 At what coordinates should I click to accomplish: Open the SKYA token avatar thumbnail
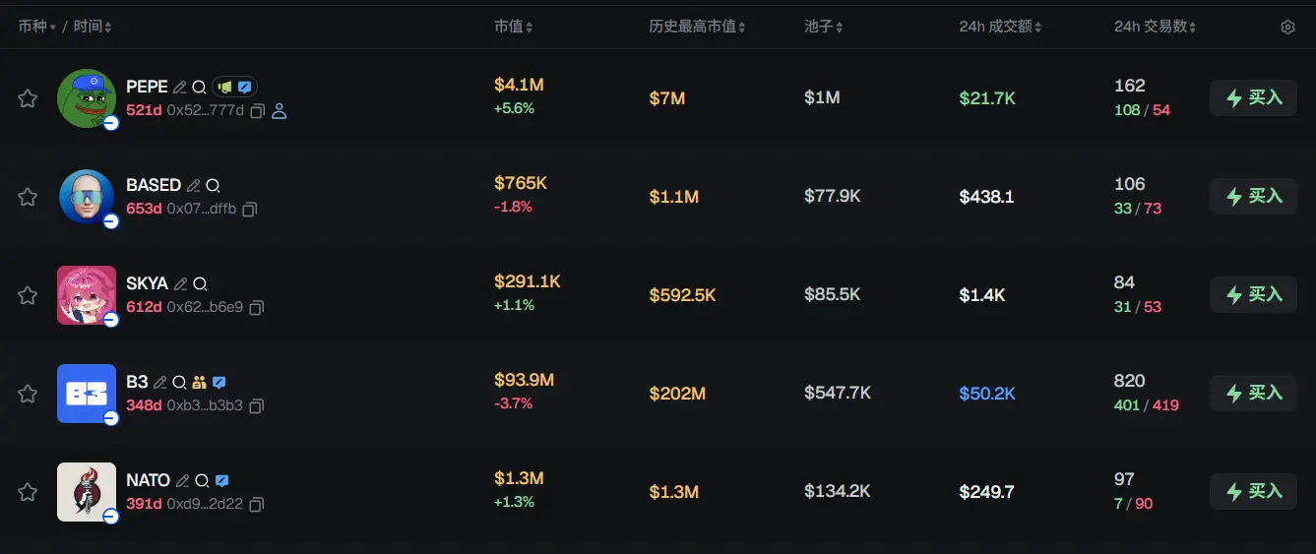[x=87, y=295]
